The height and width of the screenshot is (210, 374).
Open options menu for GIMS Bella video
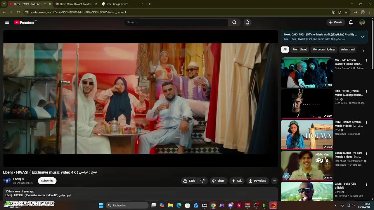[366, 184]
